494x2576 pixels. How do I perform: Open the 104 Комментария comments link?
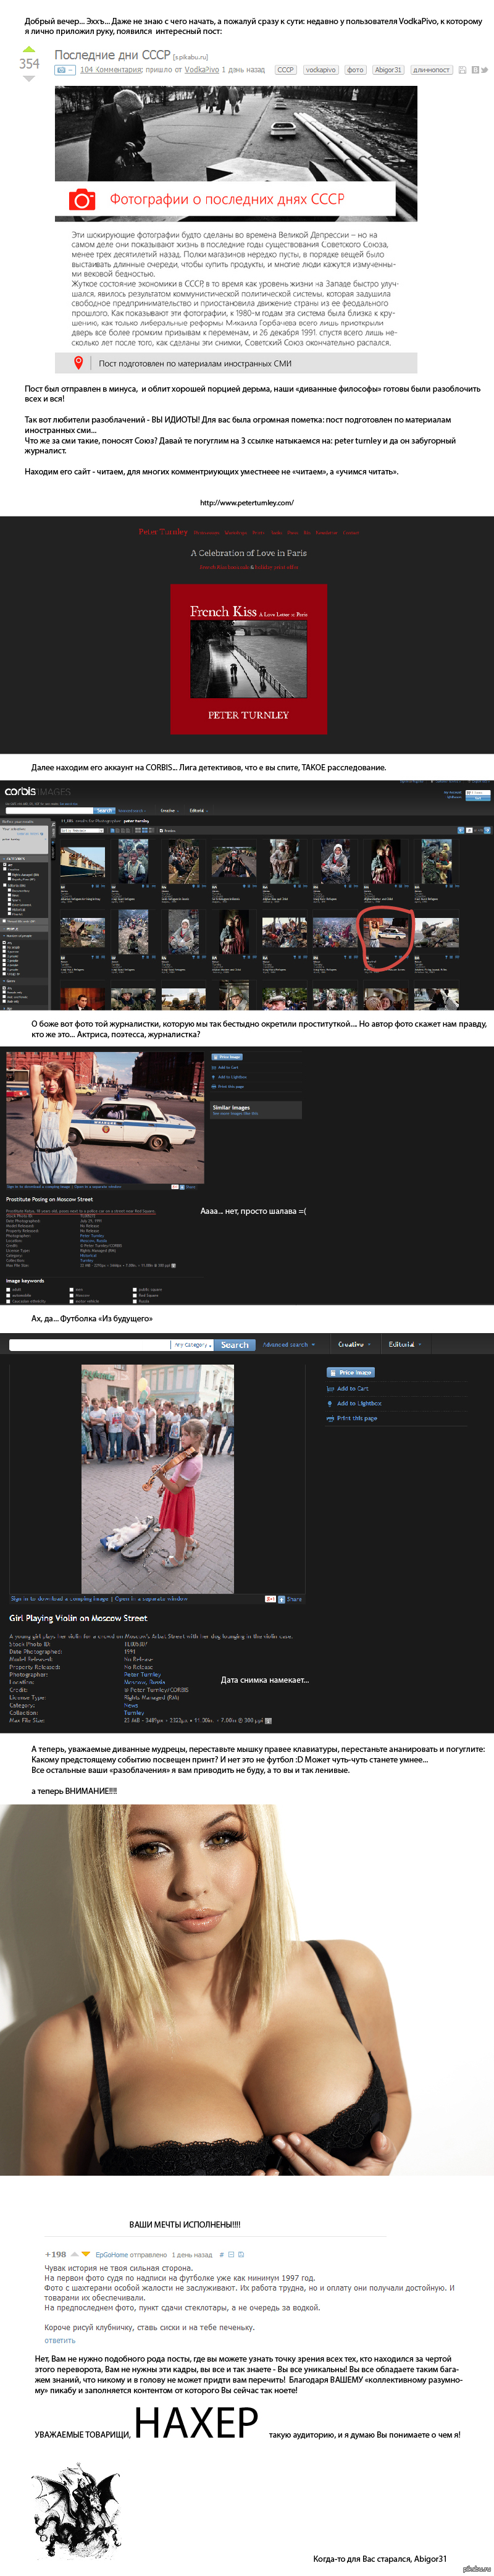click(112, 70)
